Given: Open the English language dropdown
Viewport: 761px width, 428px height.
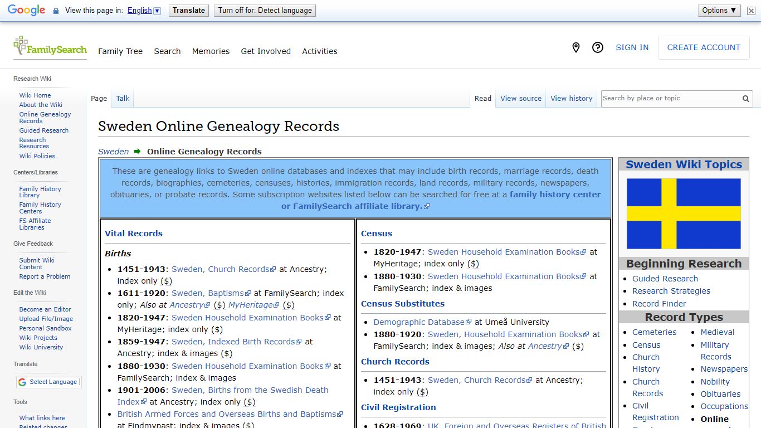Looking at the screenshot, I should [144, 11].
